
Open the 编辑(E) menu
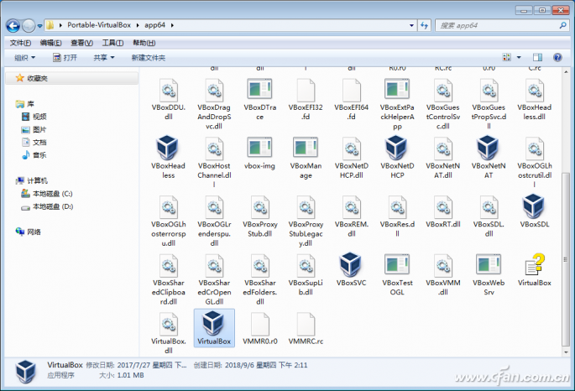(50, 43)
